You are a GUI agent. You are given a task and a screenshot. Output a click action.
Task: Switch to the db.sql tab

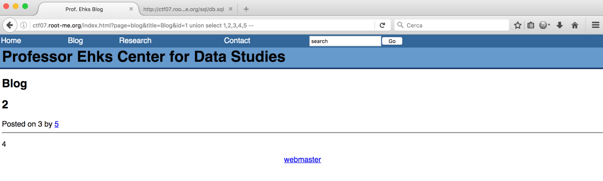pyautogui.click(x=184, y=9)
